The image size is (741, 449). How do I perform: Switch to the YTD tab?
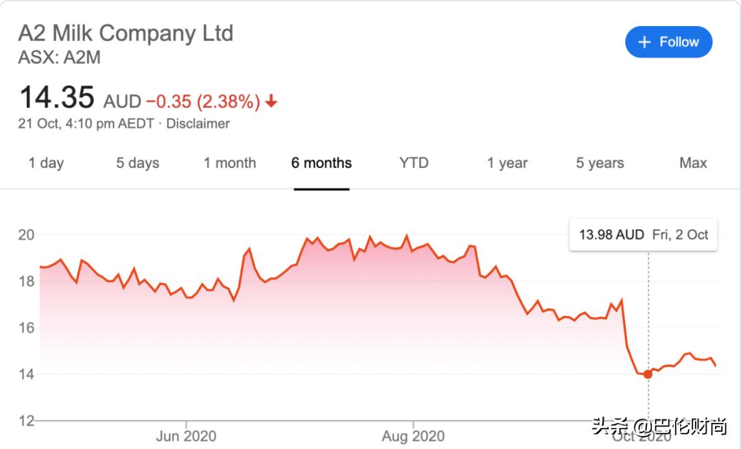414,163
